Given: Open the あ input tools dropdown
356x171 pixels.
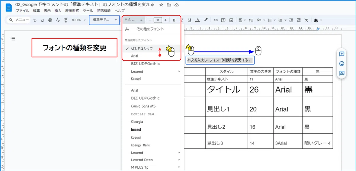Looking at the screenshot, I should pyautogui.click(x=318, y=20).
